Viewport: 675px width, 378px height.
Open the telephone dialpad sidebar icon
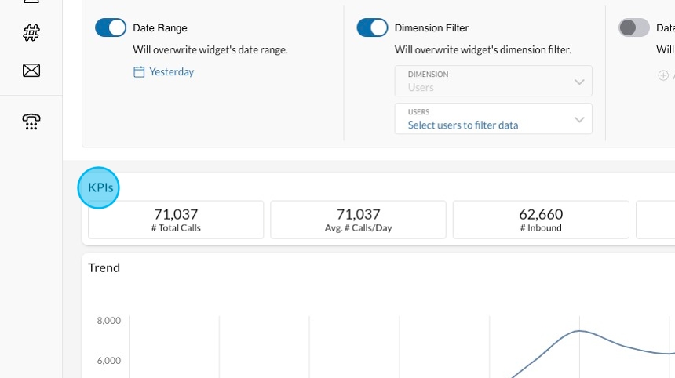point(31,122)
